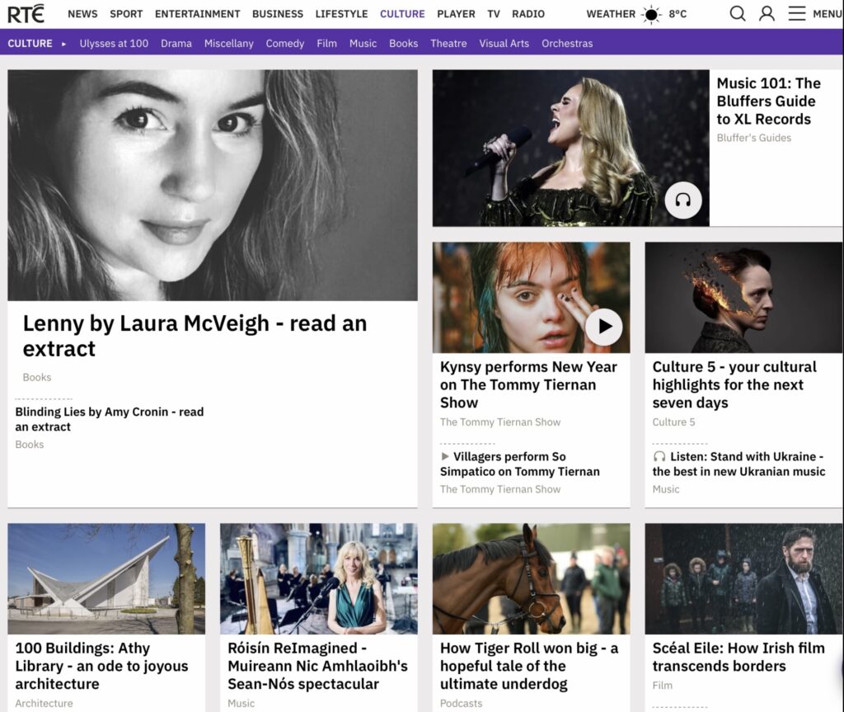
Task: Click the MENU label
Action: click(x=828, y=14)
